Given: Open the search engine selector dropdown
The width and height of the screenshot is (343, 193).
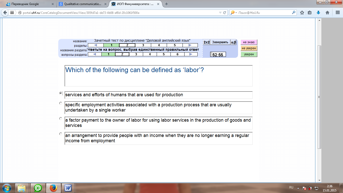Looking at the screenshot, I should click(233, 13).
